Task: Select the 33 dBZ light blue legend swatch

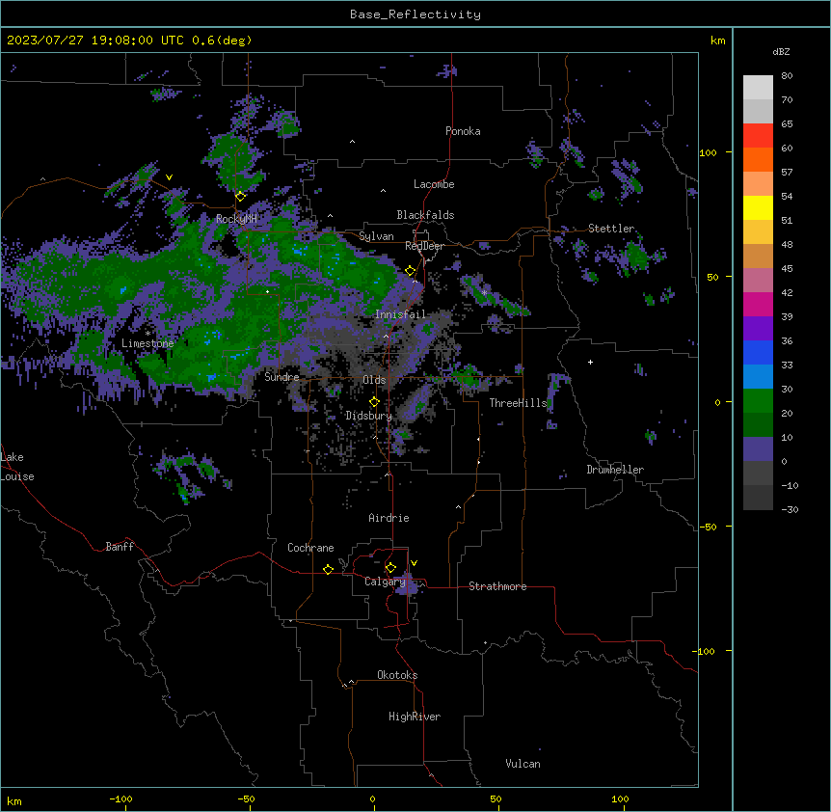Action: (758, 376)
